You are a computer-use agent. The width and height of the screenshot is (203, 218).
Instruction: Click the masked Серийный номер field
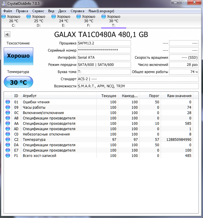pyautogui.click(x=104, y=50)
